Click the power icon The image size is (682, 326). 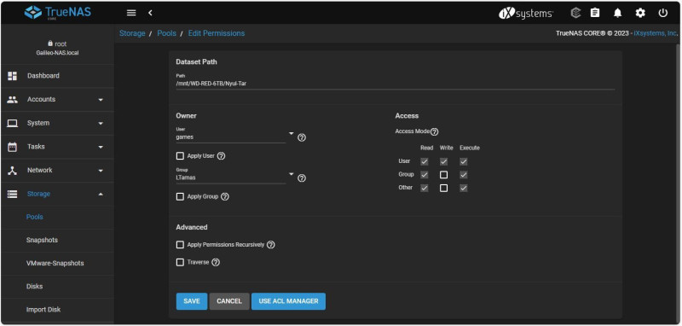pos(663,13)
